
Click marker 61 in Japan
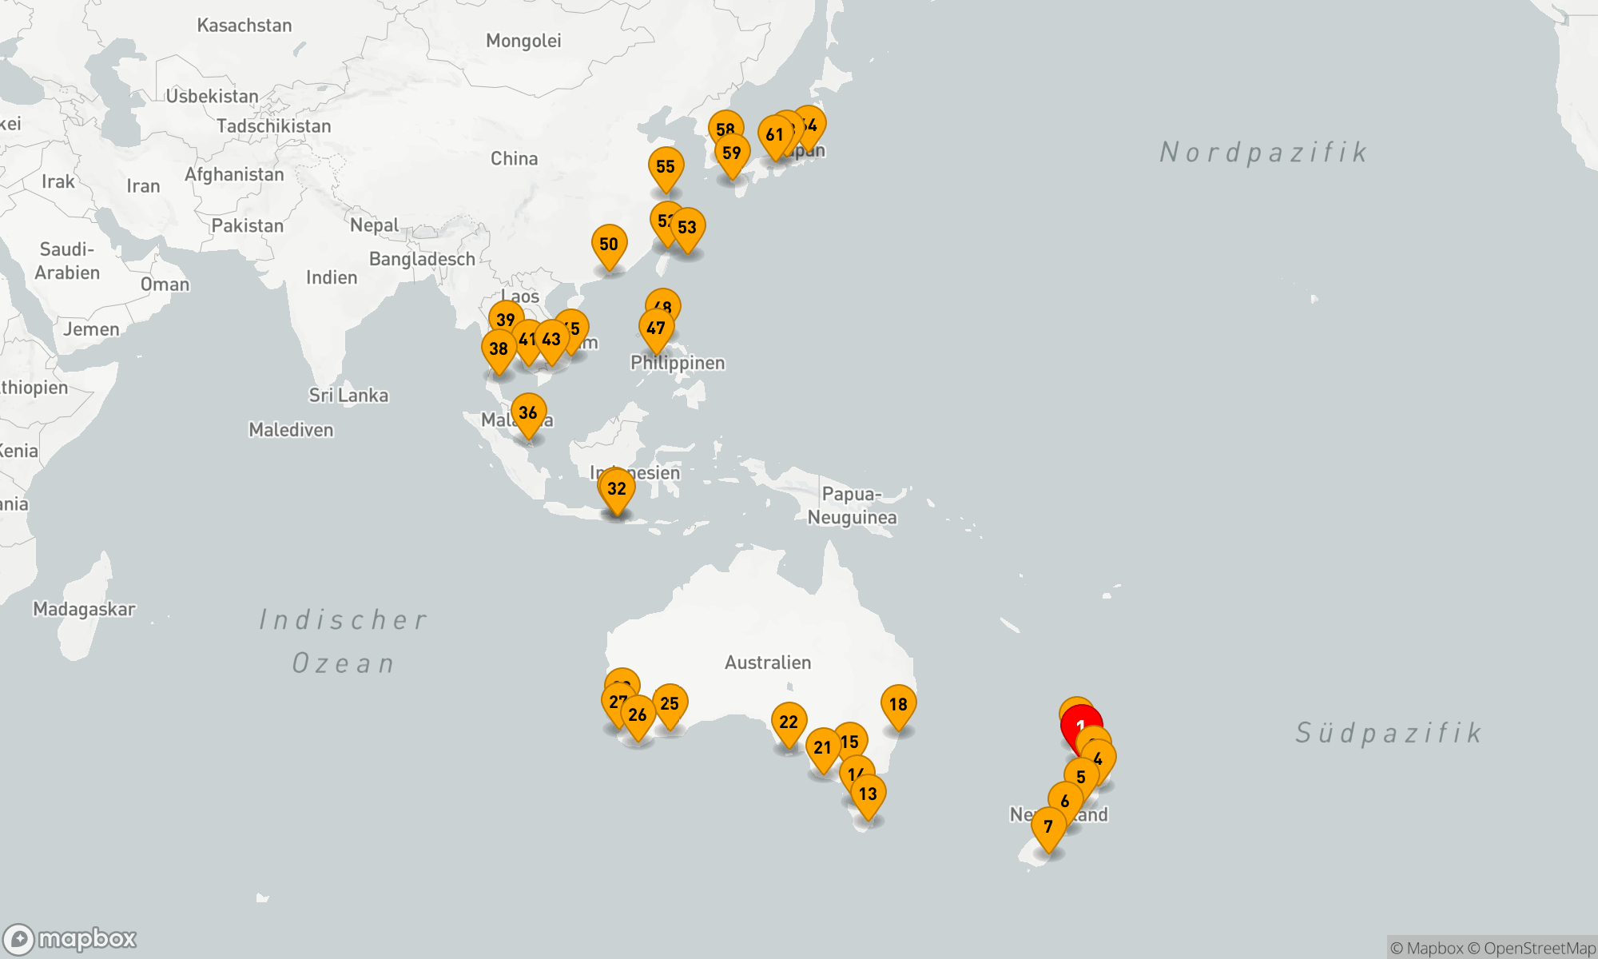point(773,134)
